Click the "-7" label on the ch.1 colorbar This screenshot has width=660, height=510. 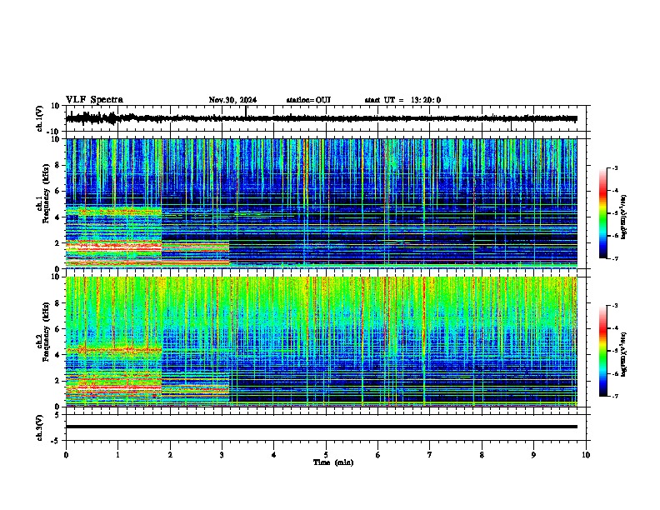click(x=614, y=258)
